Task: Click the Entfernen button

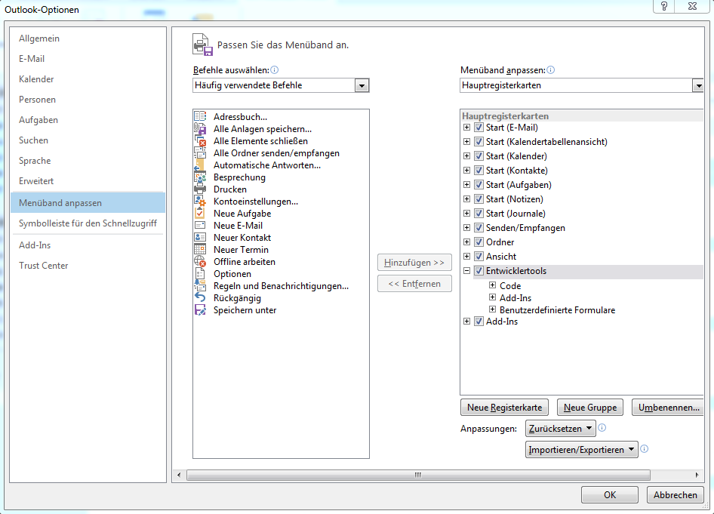Action: [414, 284]
